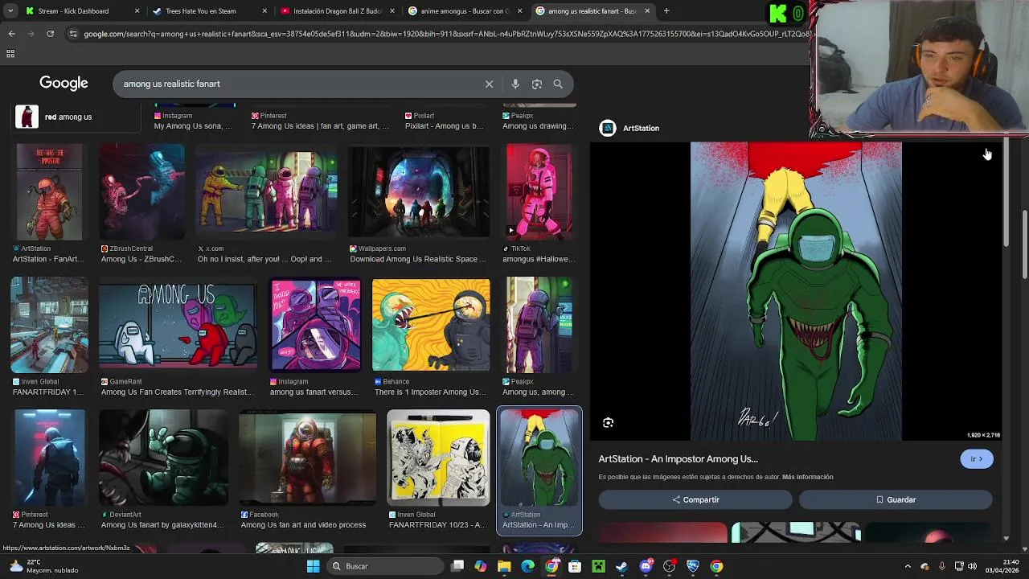
Task: Open search by image (Lens) icon
Action: click(x=537, y=84)
